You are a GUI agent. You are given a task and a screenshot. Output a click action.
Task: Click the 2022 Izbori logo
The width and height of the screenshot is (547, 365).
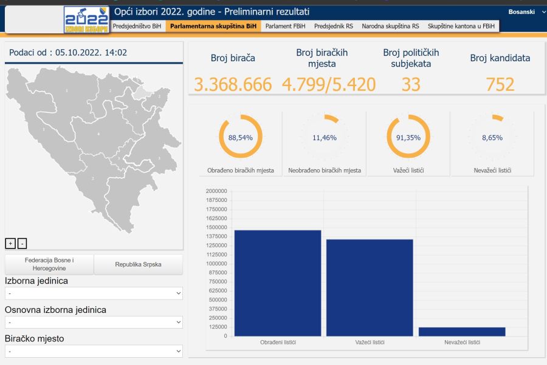[x=87, y=19]
